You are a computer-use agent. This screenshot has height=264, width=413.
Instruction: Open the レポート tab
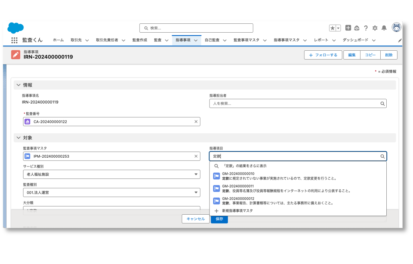coord(321,40)
